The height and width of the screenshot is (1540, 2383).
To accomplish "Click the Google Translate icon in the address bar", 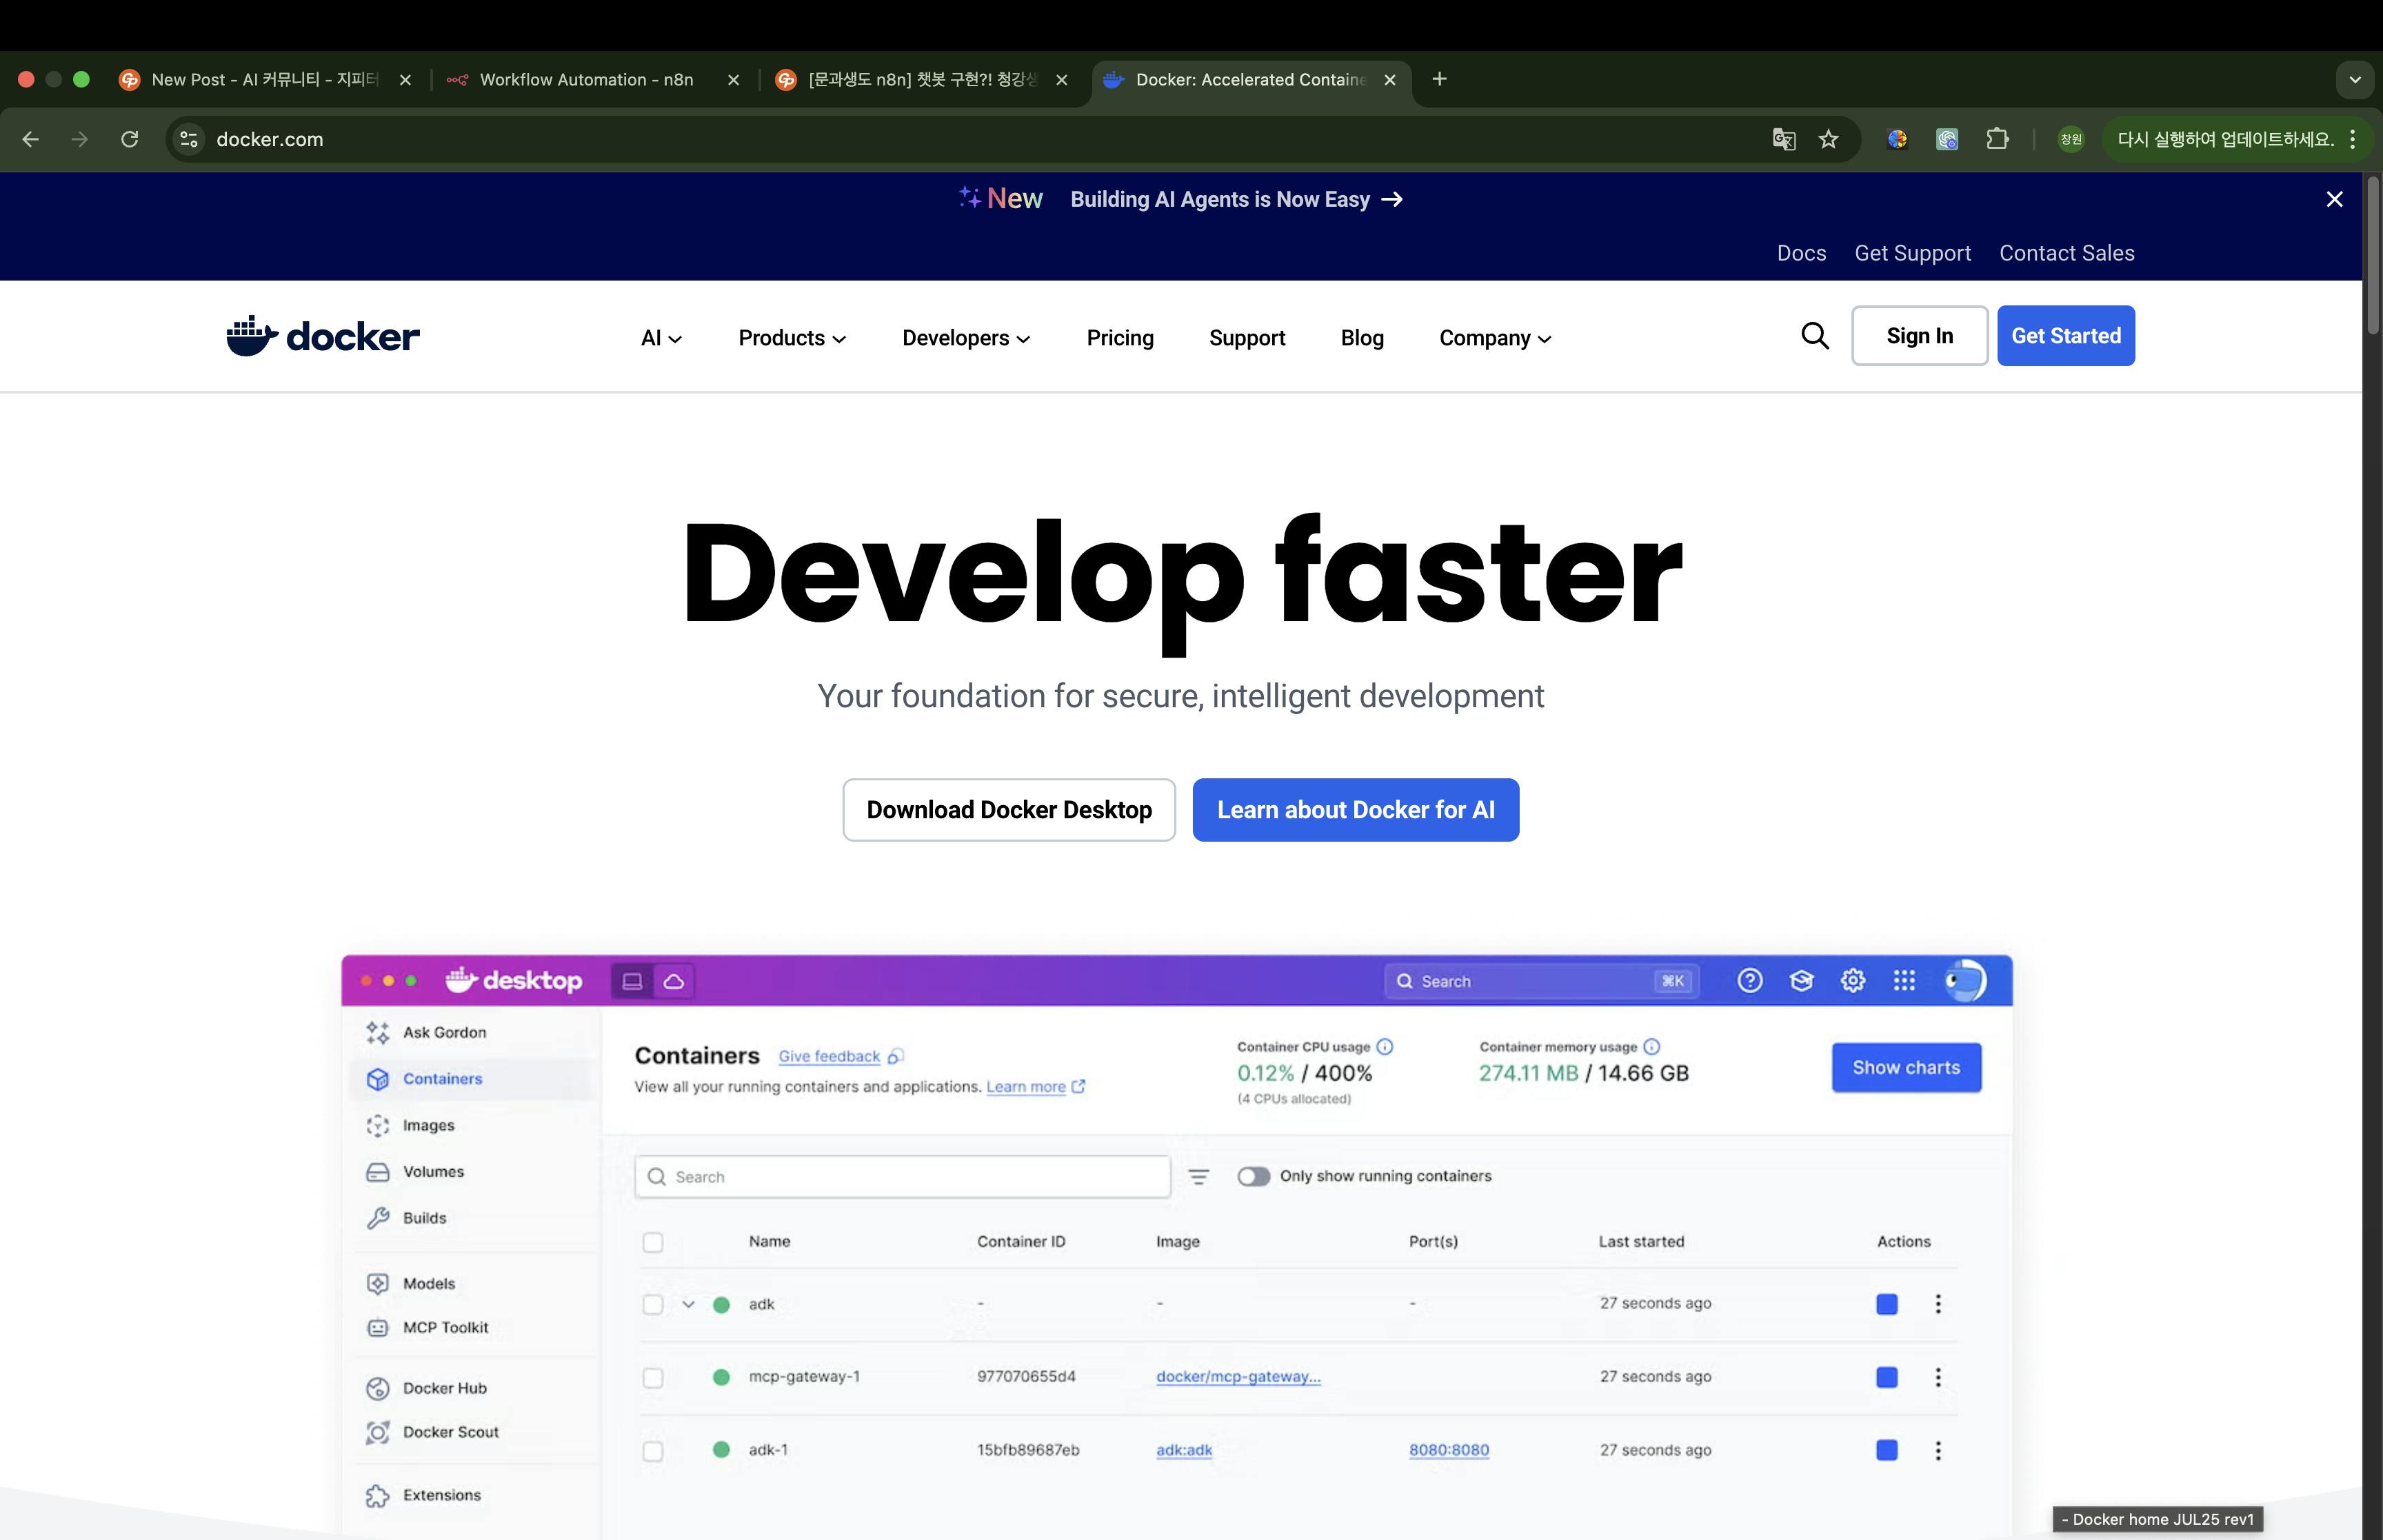I will point(1783,139).
